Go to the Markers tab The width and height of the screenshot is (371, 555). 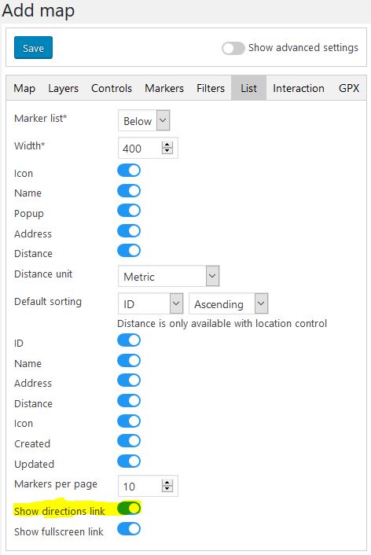coord(164,88)
